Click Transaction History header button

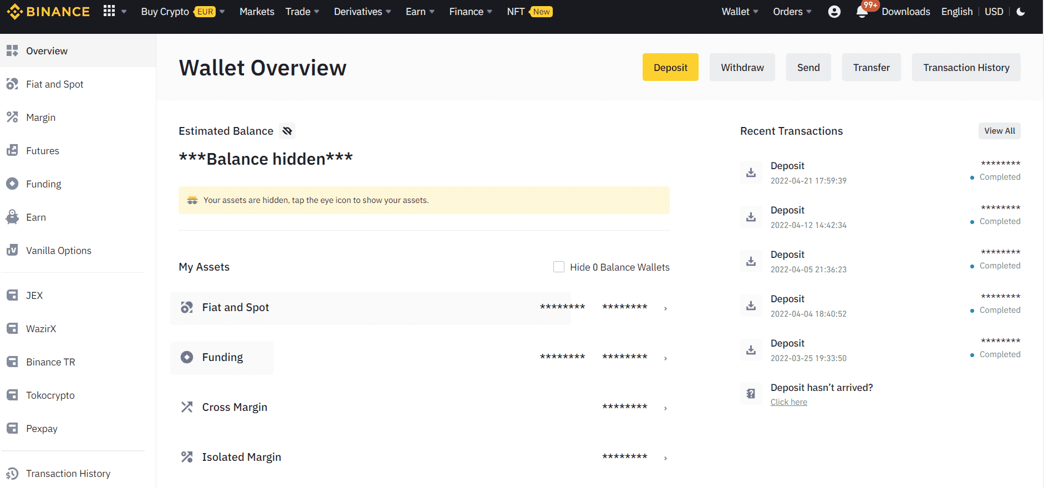coord(966,67)
